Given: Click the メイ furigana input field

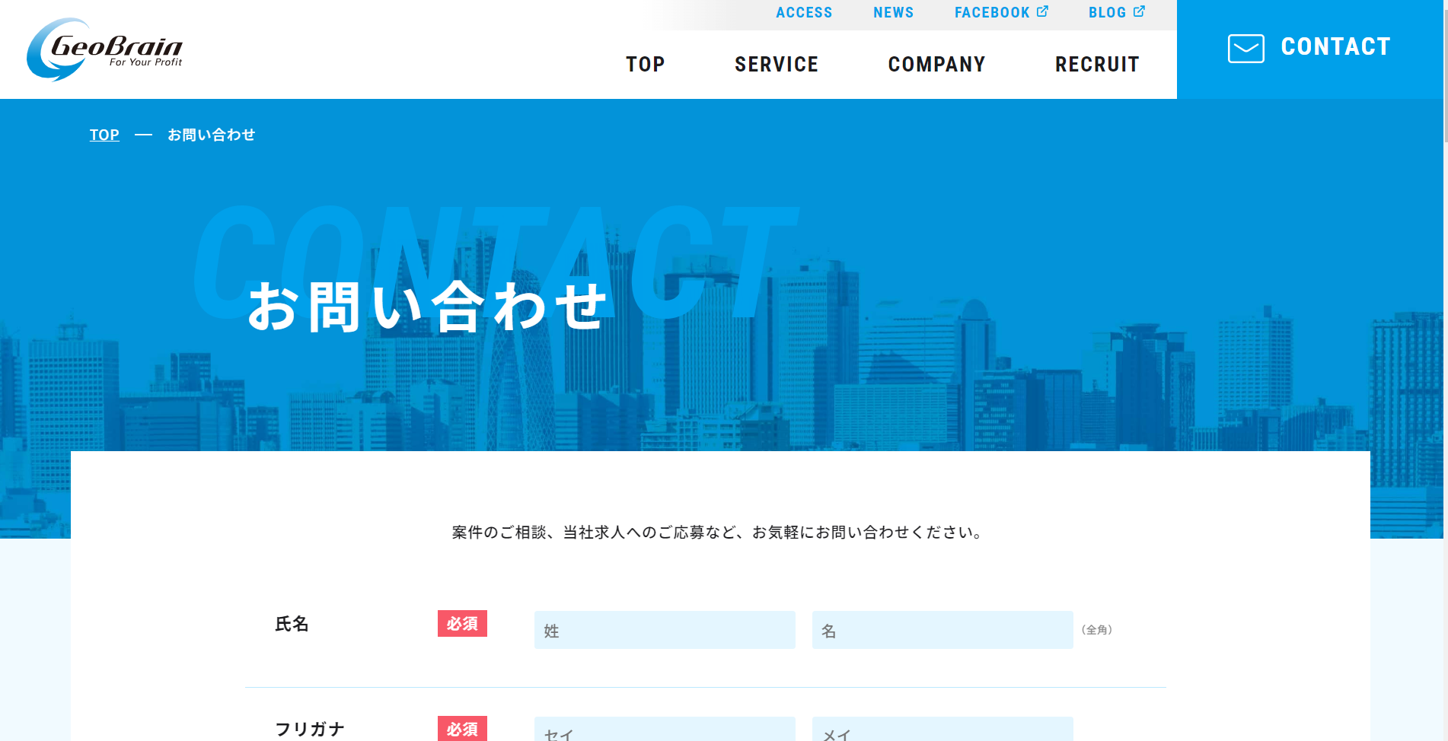Looking at the screenshot, I should point(942,730).
